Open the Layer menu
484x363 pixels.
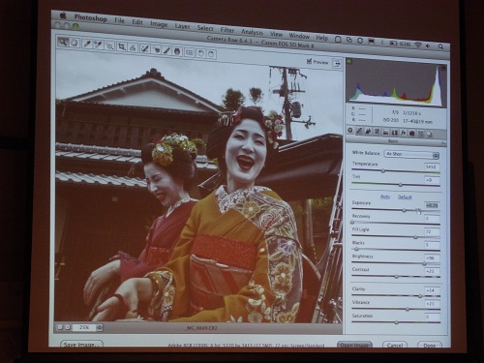click(182, 26)
